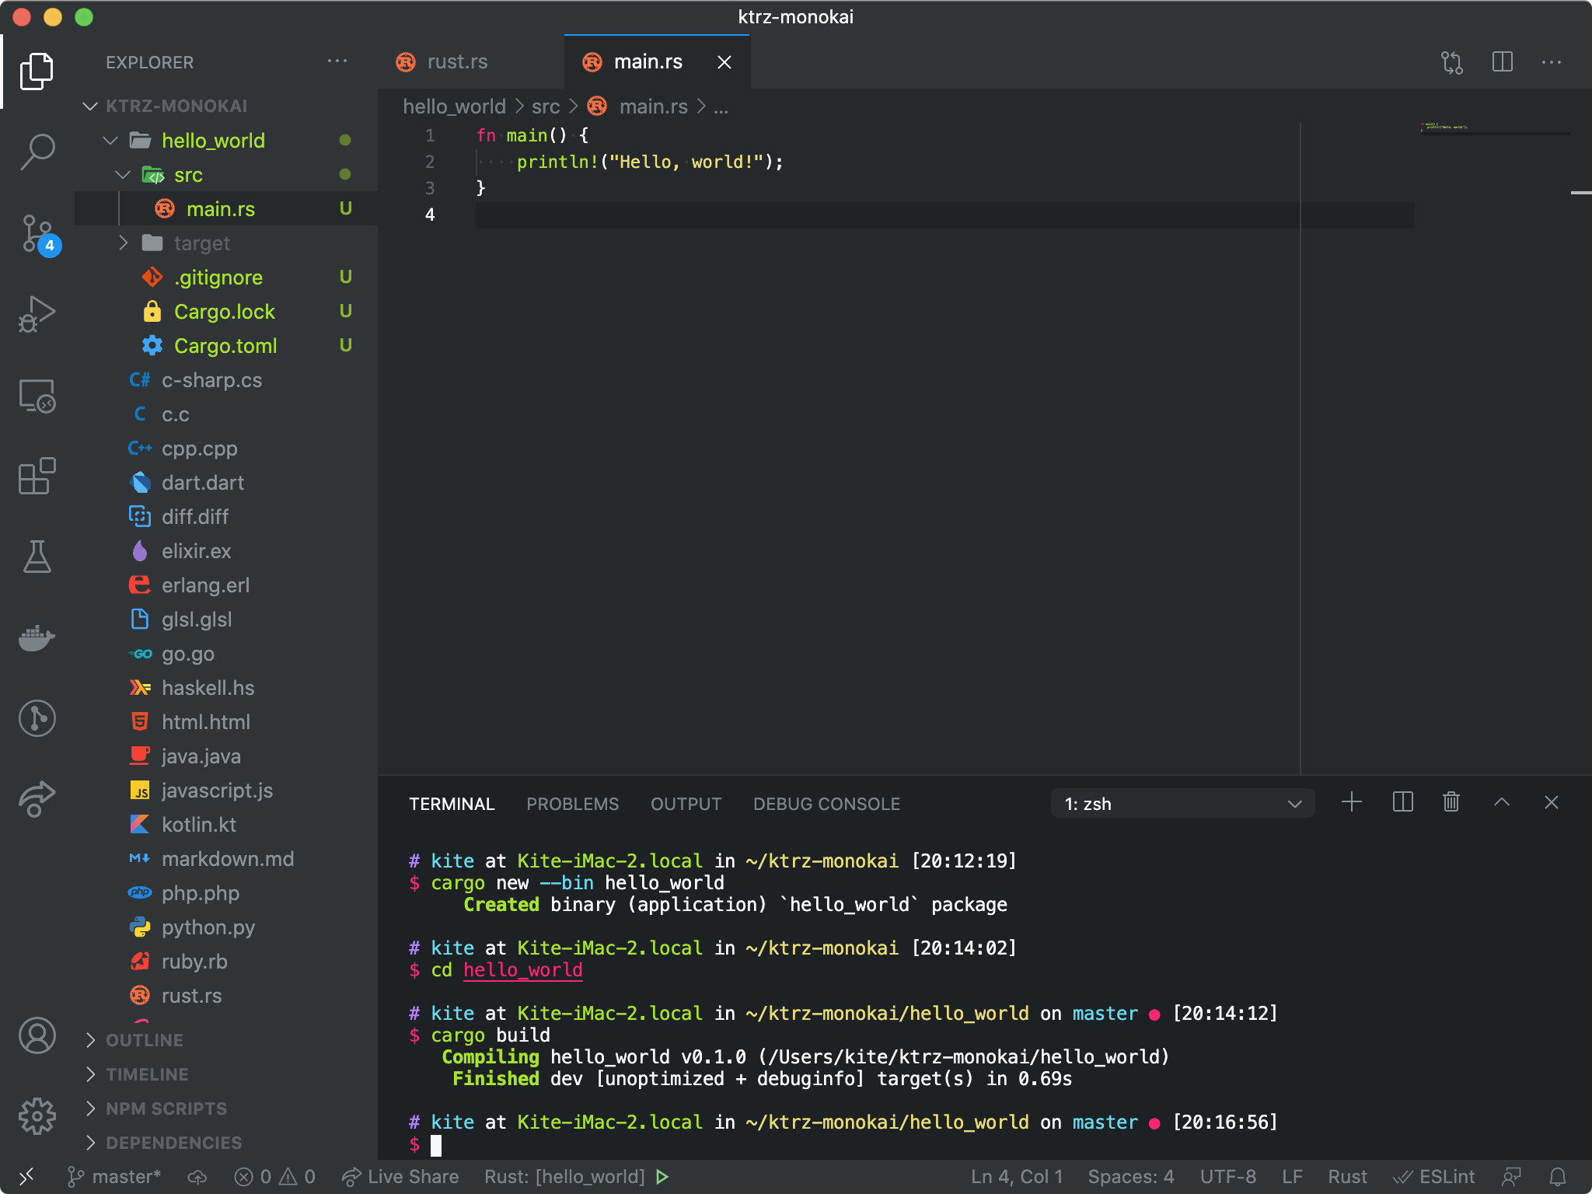Expand the OUTLINE section
Viewport: 1592px width, 1194px height.
click(x=145, y=1040)
